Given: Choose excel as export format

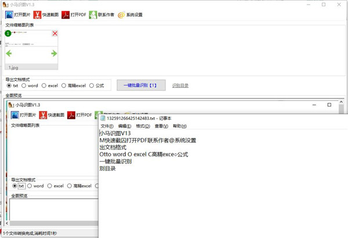Looking at the screenshot, I should pos(44,86).
